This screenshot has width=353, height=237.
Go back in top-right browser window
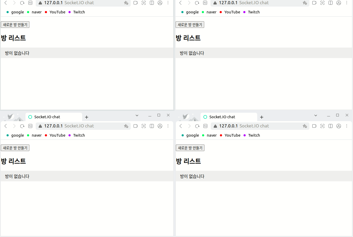coord(181,3)
